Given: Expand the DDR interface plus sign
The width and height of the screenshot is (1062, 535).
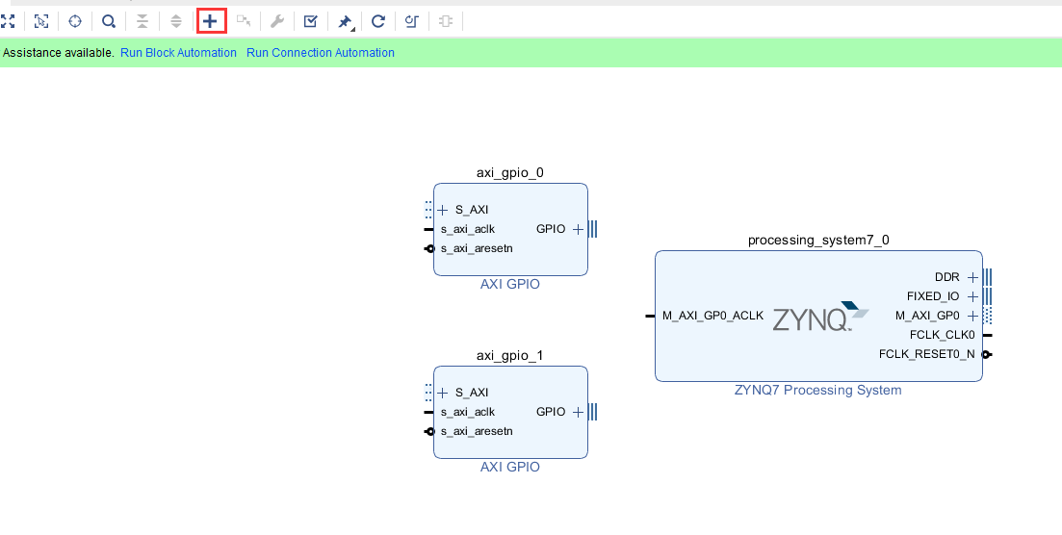Looking at the screenshot, I should 972,278.
